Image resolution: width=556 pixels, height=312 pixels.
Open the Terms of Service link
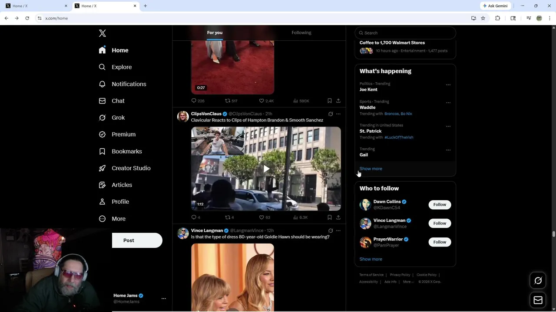371,275
